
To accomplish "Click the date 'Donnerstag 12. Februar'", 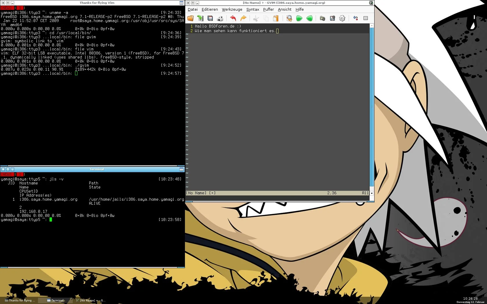I will pyautogui.click(x=470, y=302).
